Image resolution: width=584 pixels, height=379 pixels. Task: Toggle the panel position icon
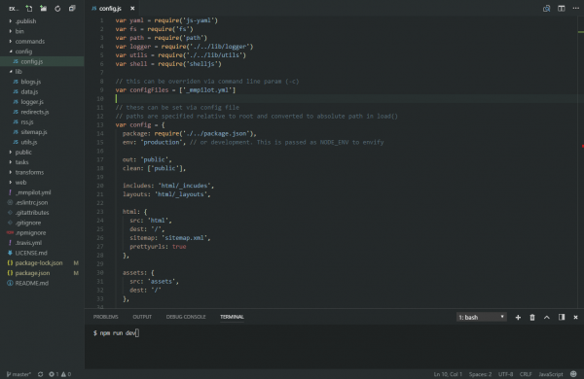click(x=562, y=317)
